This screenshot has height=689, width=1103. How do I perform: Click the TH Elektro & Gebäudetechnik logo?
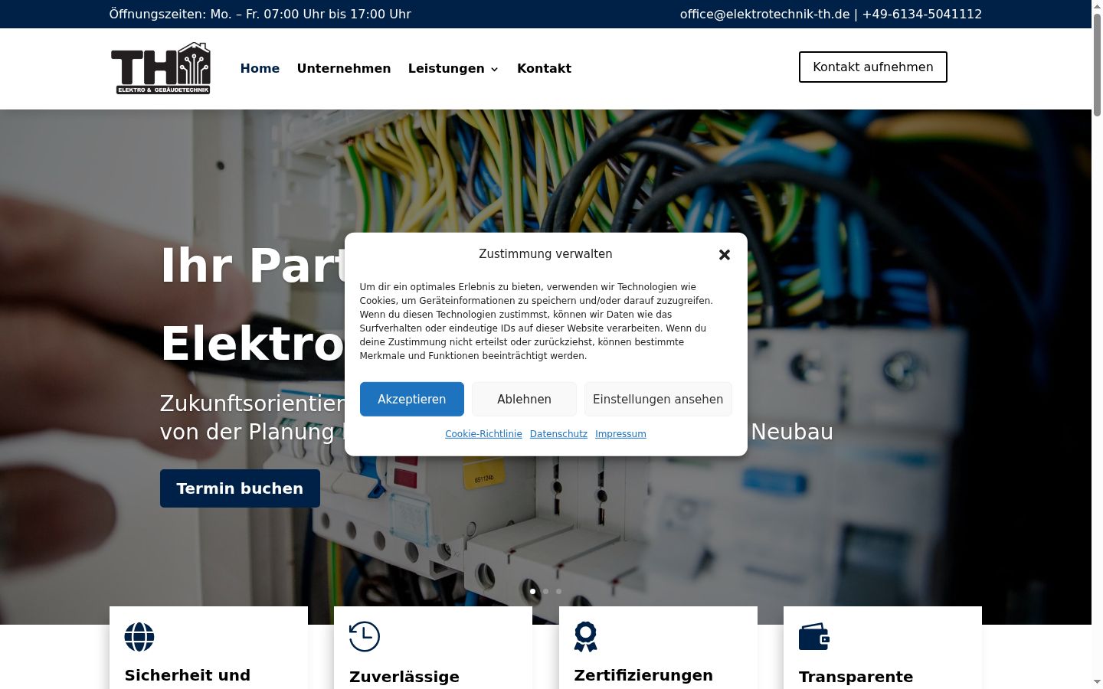click(x=161, y=68)
